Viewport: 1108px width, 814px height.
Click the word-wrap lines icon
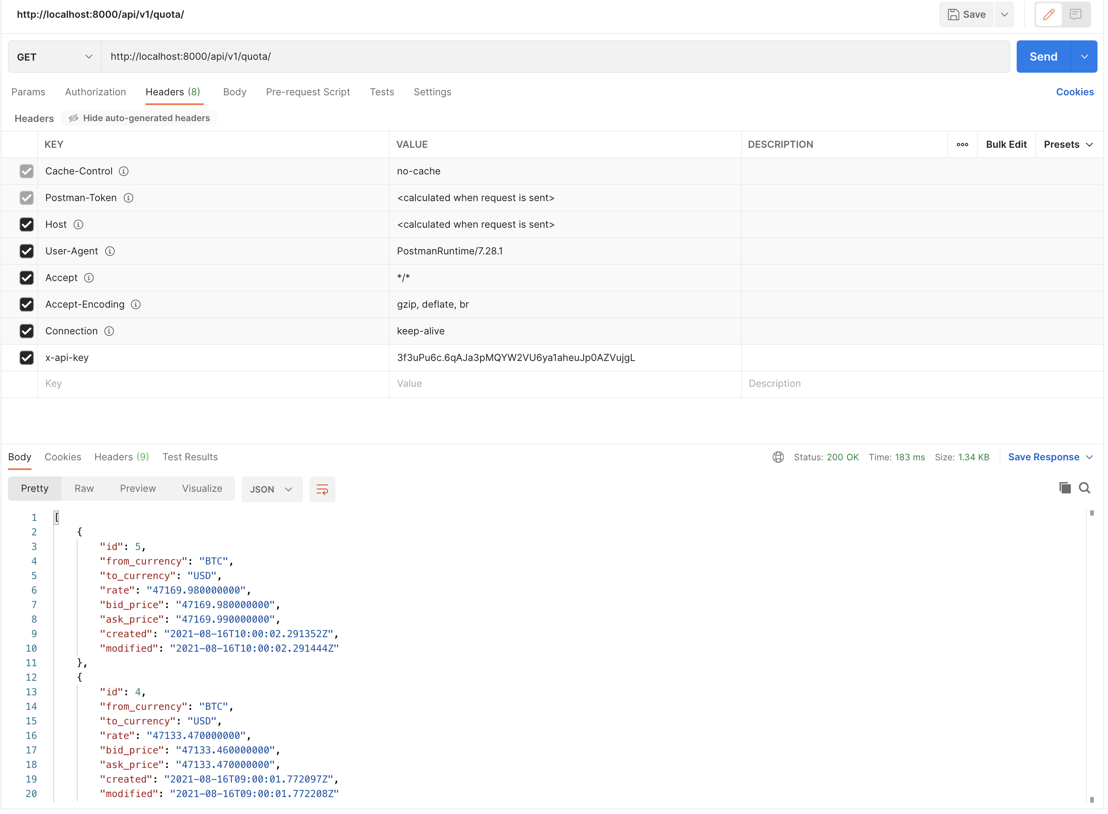(322, 489)
